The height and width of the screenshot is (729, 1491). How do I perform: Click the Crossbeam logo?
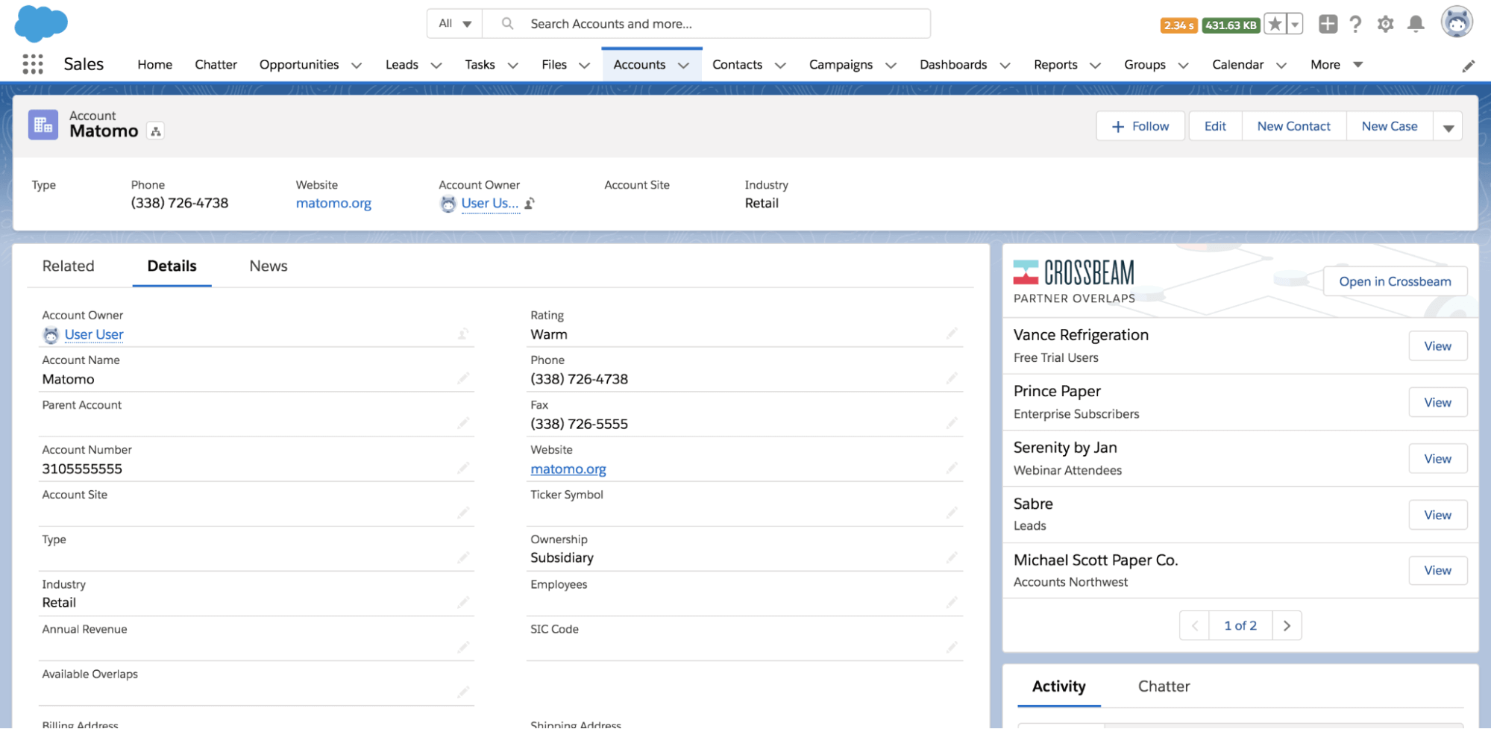1074,273
